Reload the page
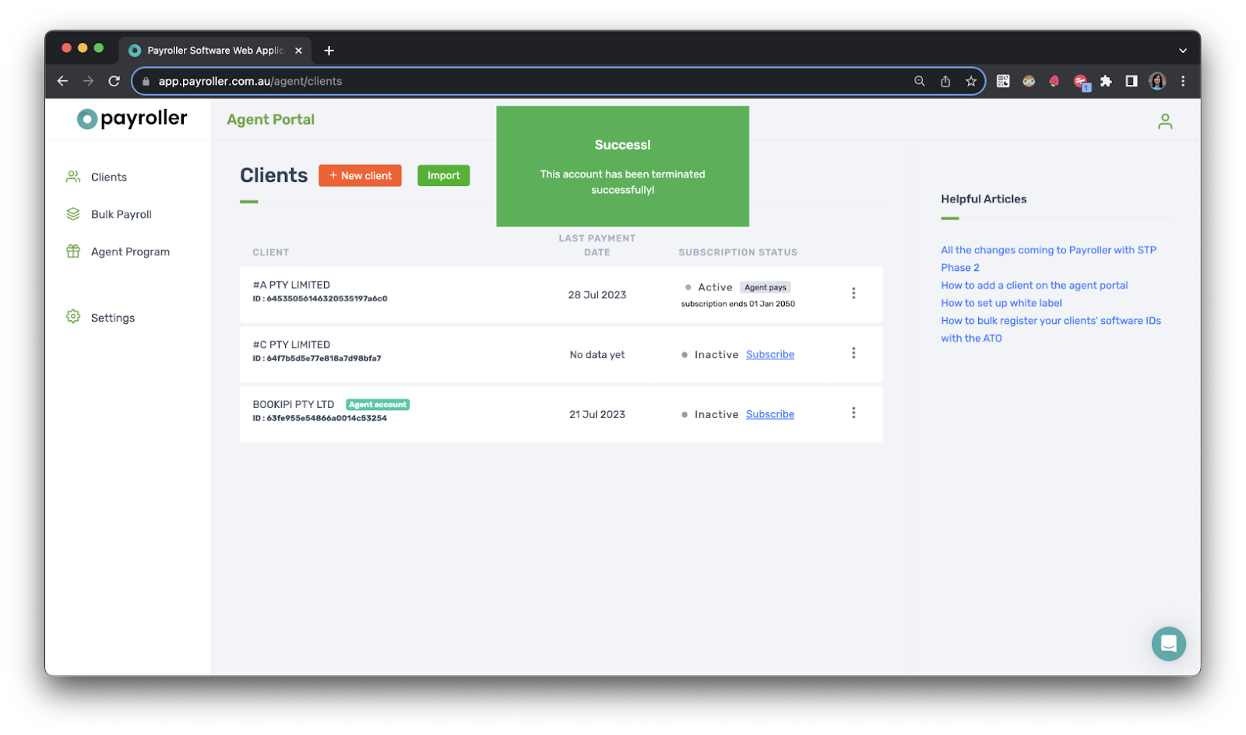1246x735 pixels. pos(114,81)
